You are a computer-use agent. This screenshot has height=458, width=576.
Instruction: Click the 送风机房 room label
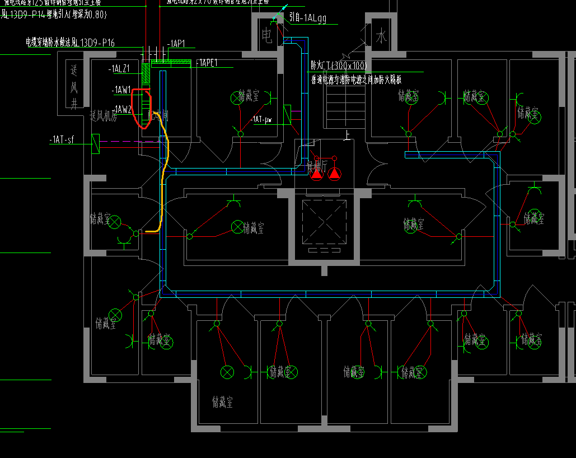coord(104,116)
